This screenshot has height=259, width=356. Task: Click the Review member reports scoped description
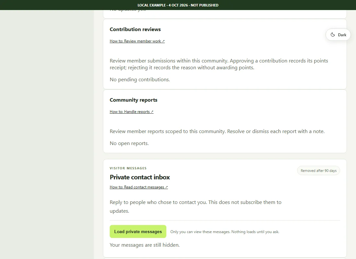[217, 131]
